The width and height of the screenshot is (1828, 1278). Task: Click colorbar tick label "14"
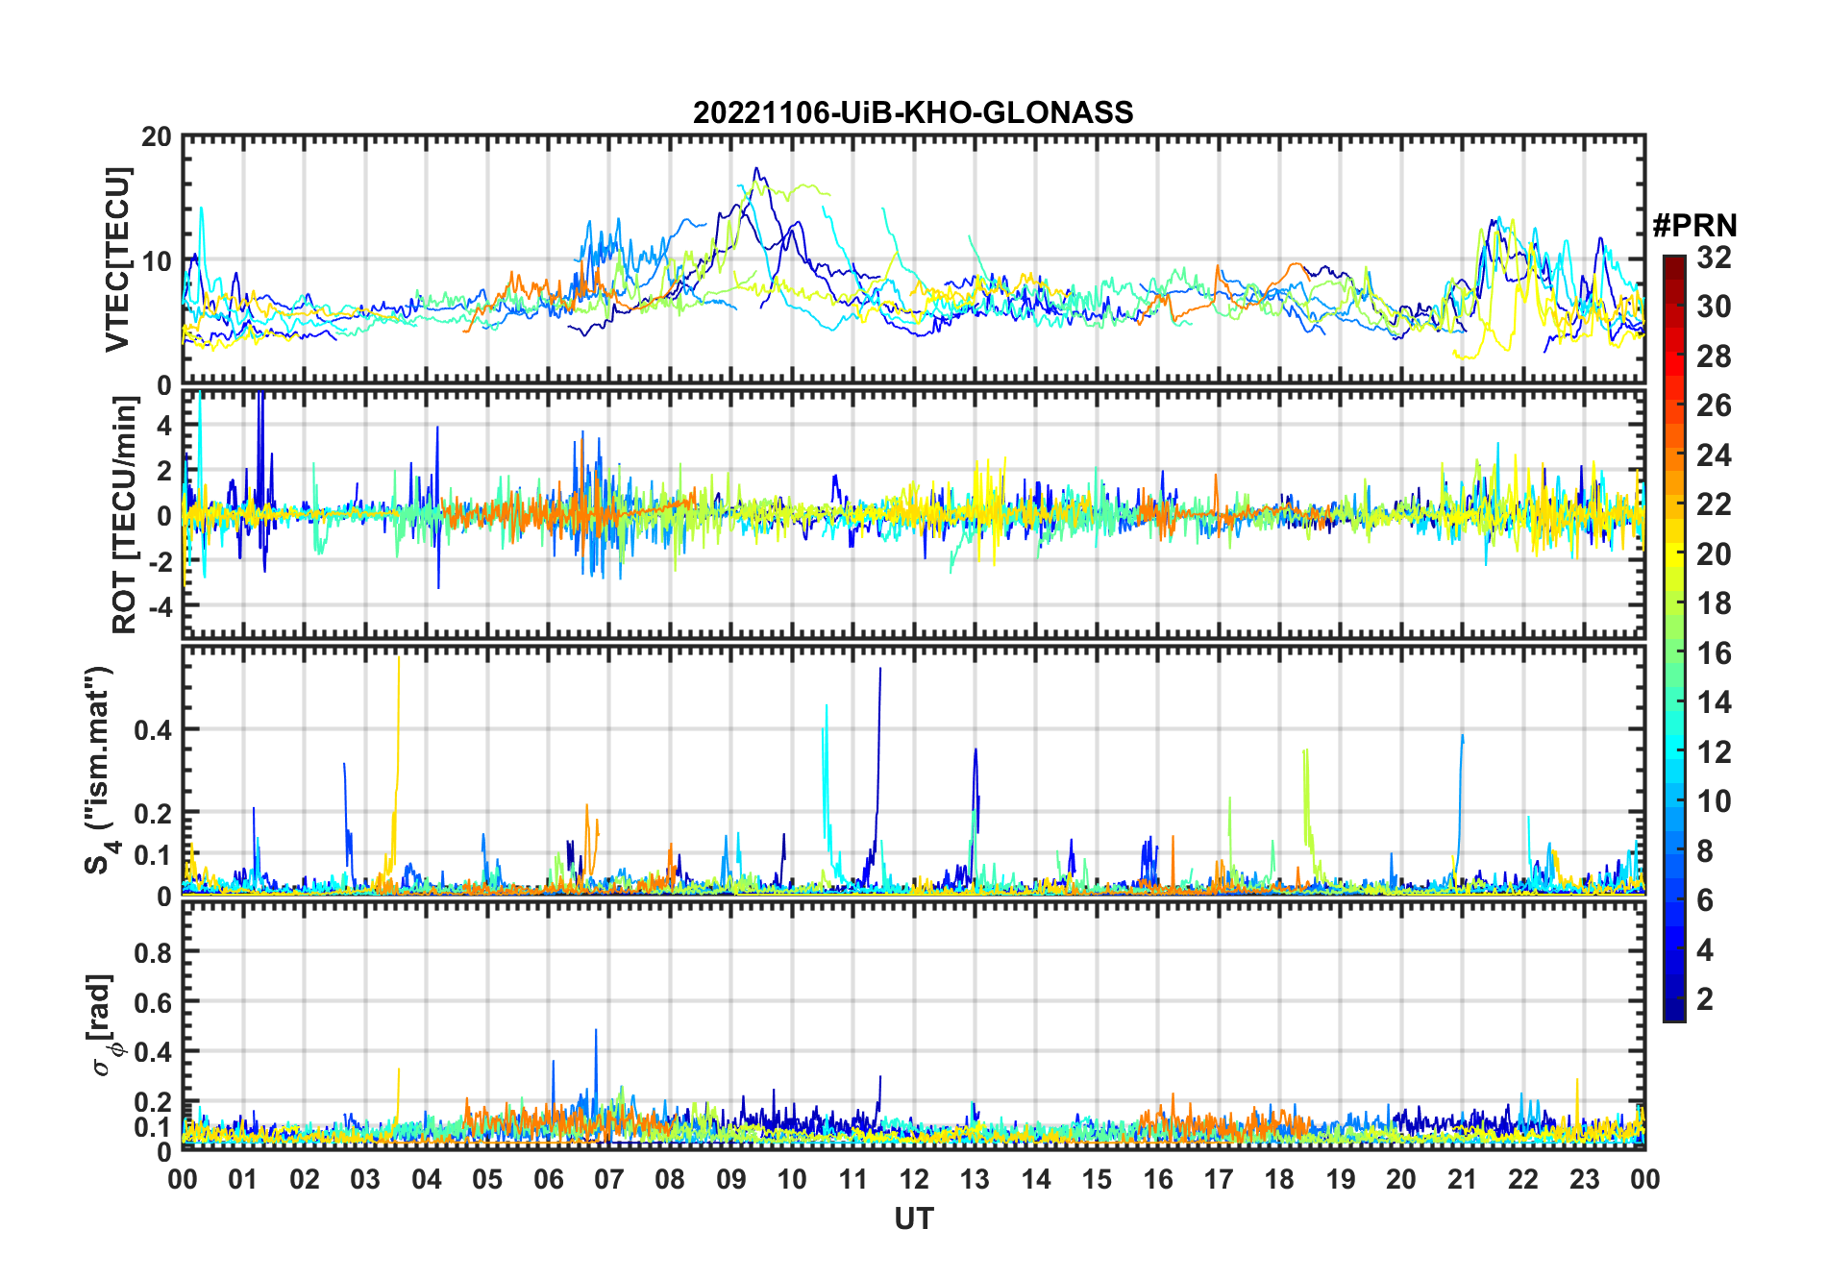click(1714, 702)
